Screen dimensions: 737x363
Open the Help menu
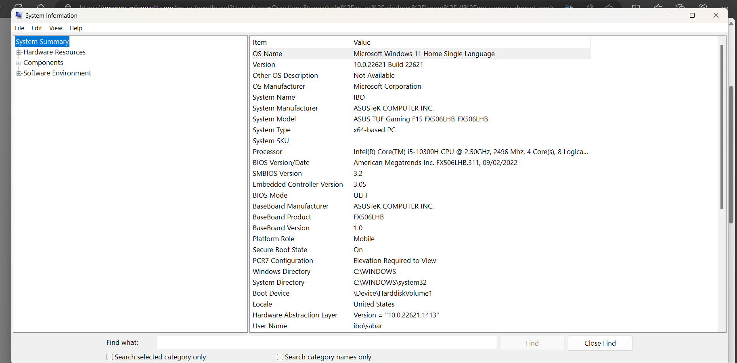pos(76,28)
